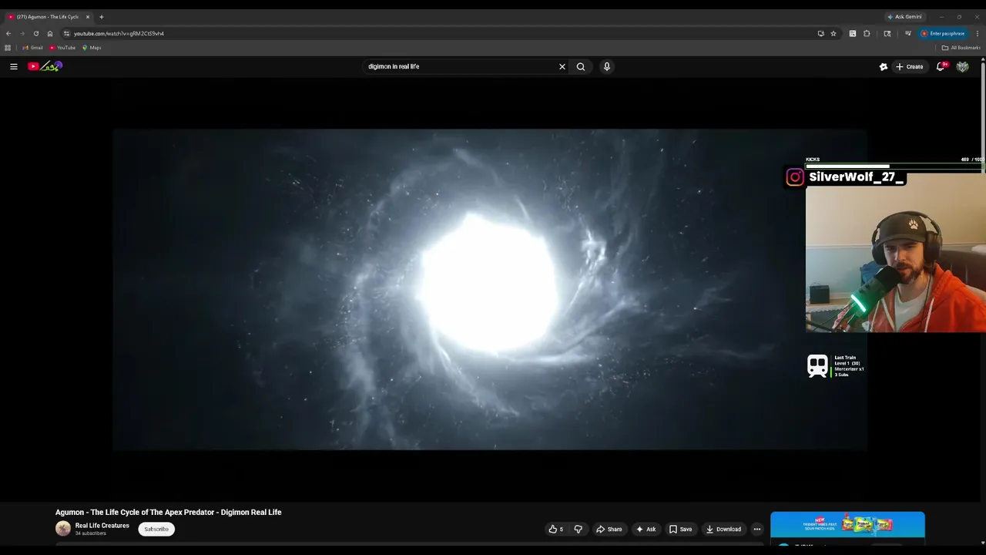Save the video to a playlist
The image size is (986, 555).
click(680, 530)
